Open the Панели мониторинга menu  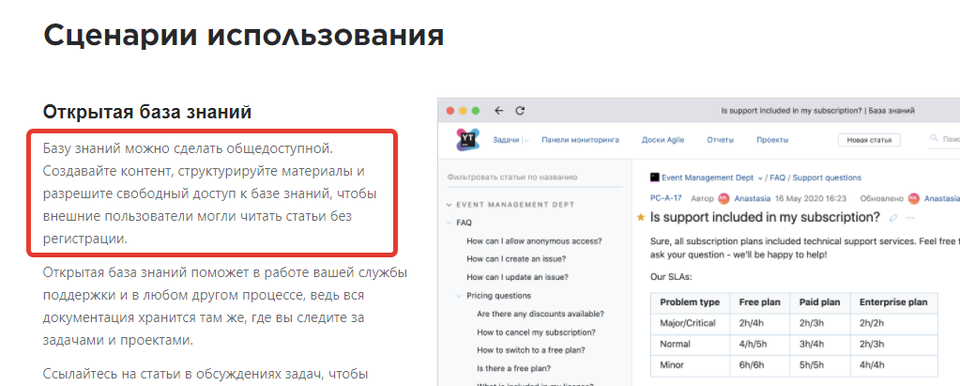click(x=580, y=140)
